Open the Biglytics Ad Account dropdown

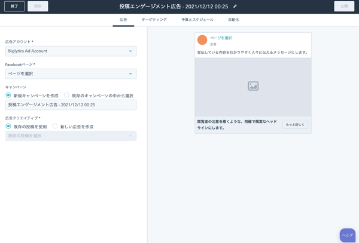click(71, 51)
